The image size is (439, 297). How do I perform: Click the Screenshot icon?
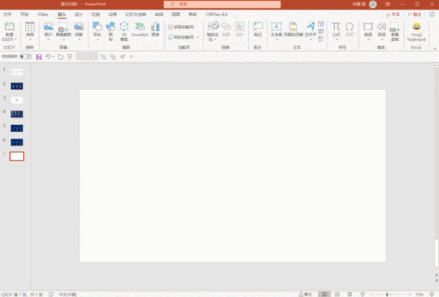point(63,27)
